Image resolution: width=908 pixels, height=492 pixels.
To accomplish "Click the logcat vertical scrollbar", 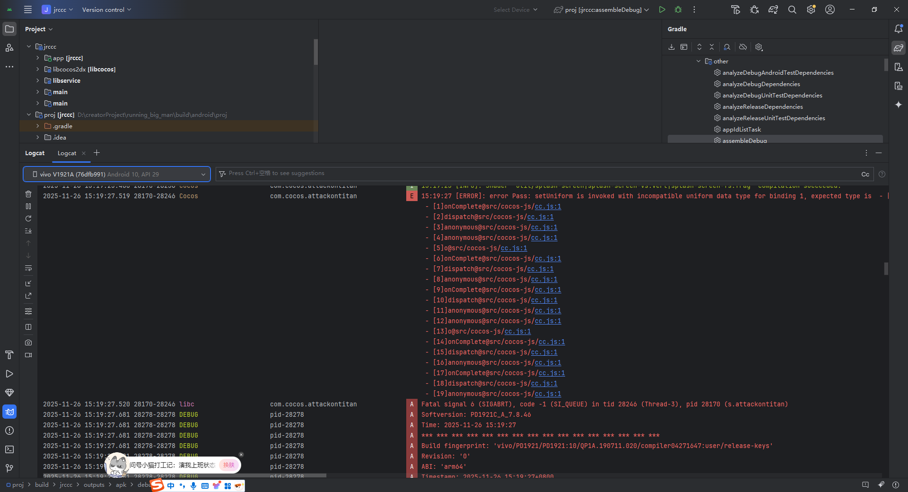I will click(x=886, y=269).
